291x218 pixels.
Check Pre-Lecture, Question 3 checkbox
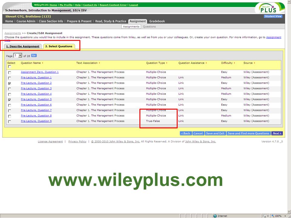tap(9, 89)
